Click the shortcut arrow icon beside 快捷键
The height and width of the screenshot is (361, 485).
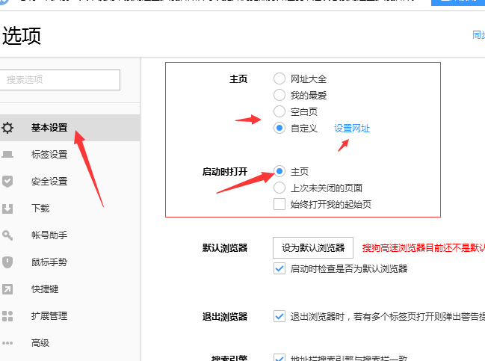(7, 289)
